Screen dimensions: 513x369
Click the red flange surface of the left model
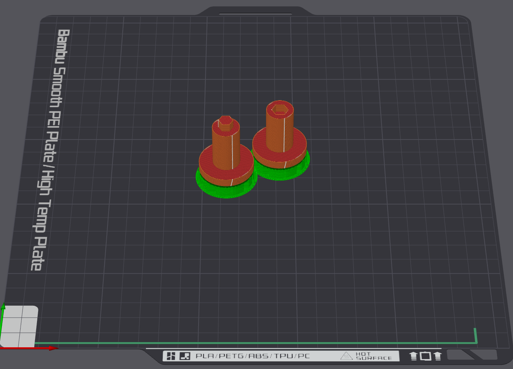tap(206, 162)
